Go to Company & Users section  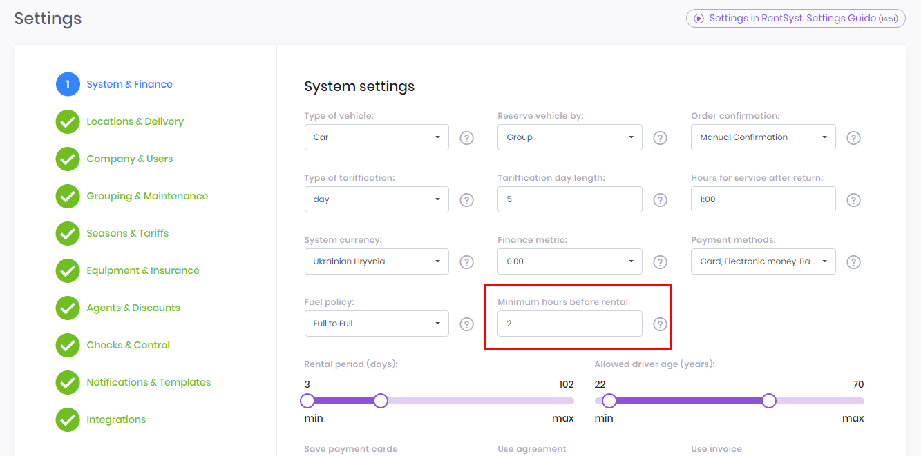[x=129, y=159]
